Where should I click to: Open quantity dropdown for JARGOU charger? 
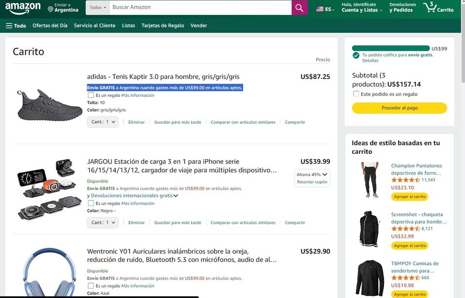pos(103,223)
